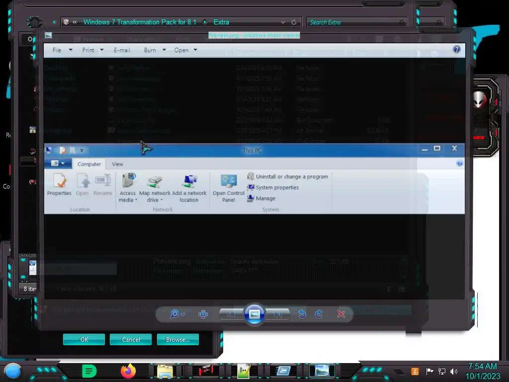Click the Cancel button

[x=131, y=339]
